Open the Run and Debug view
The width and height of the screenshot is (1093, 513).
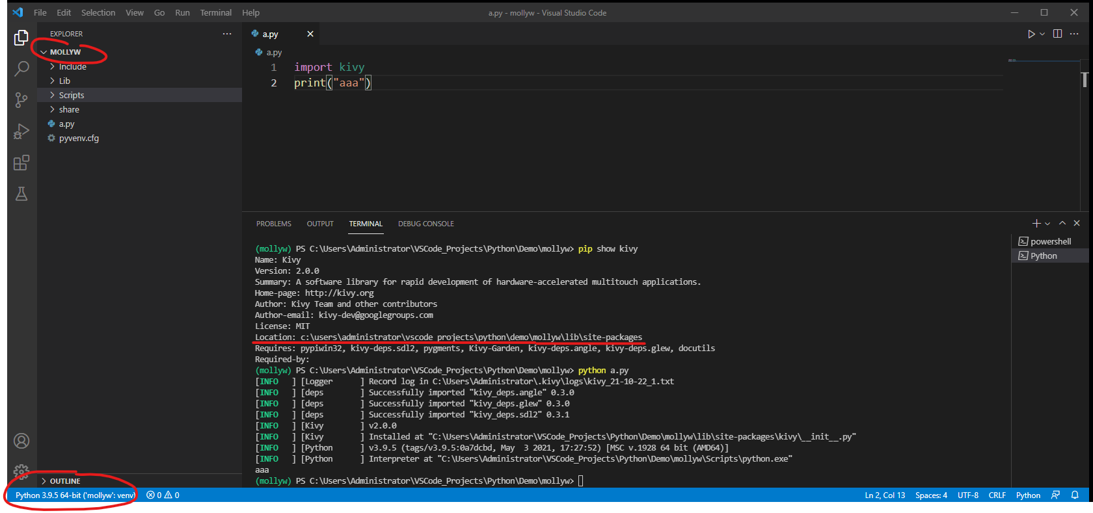pyautogui.click(x=21, y=131)
